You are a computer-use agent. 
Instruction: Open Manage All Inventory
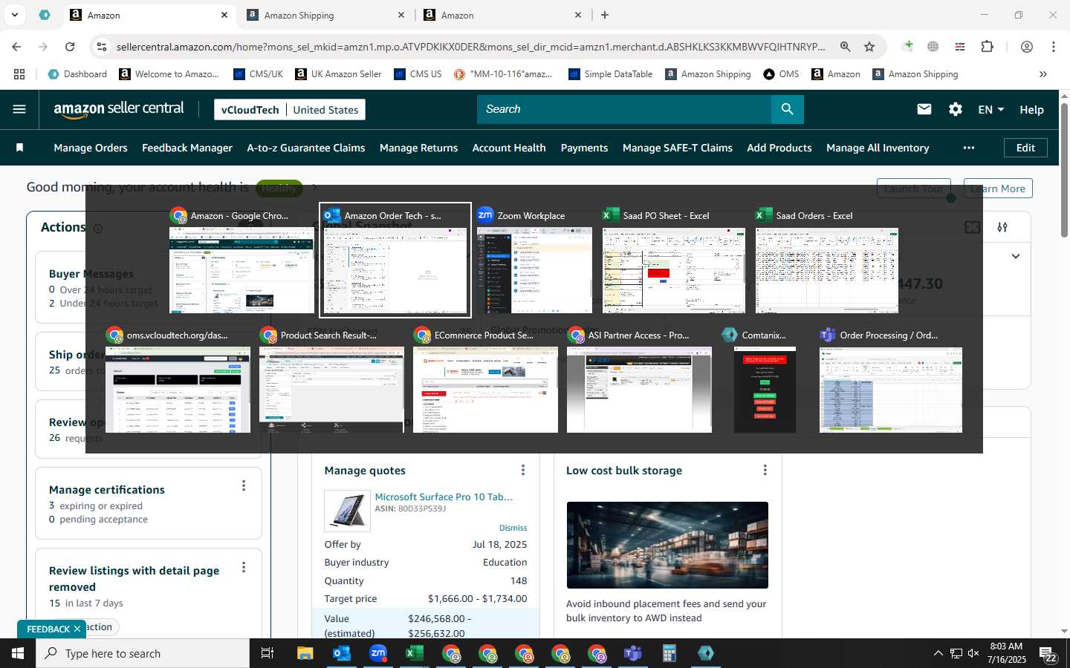(x=878, y=148)
